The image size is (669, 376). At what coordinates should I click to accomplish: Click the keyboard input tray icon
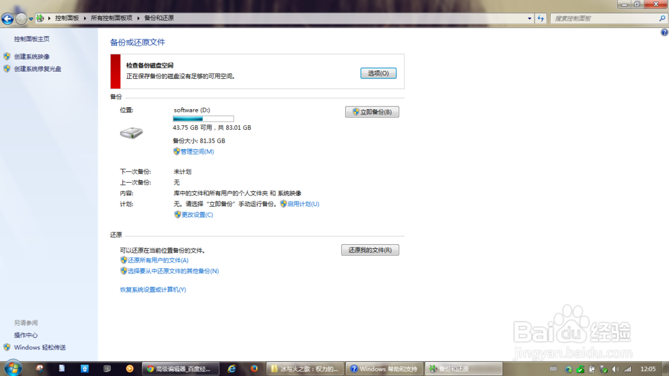(x=553, y=369)
